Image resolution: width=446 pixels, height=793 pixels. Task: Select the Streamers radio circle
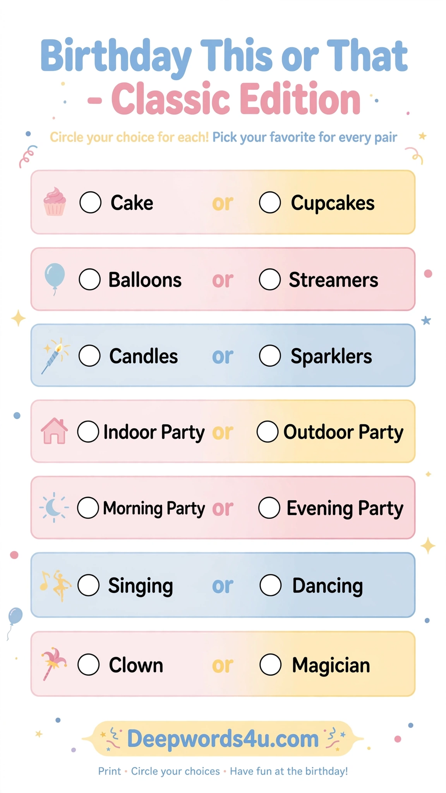coord(270,279)
